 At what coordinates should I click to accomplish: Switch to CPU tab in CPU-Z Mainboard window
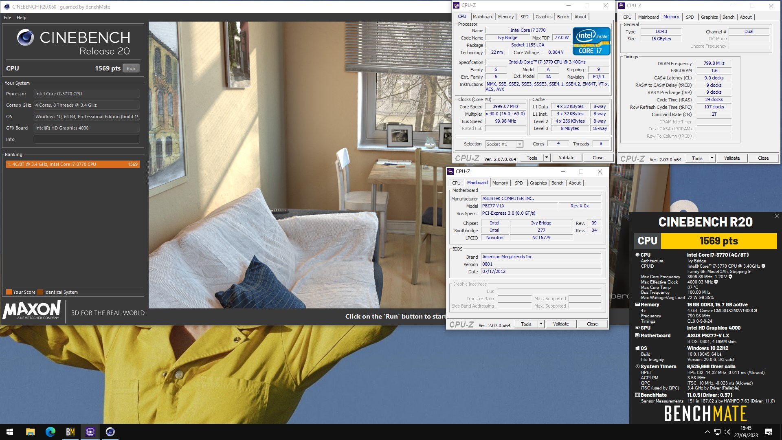click(x=456, y=183)
